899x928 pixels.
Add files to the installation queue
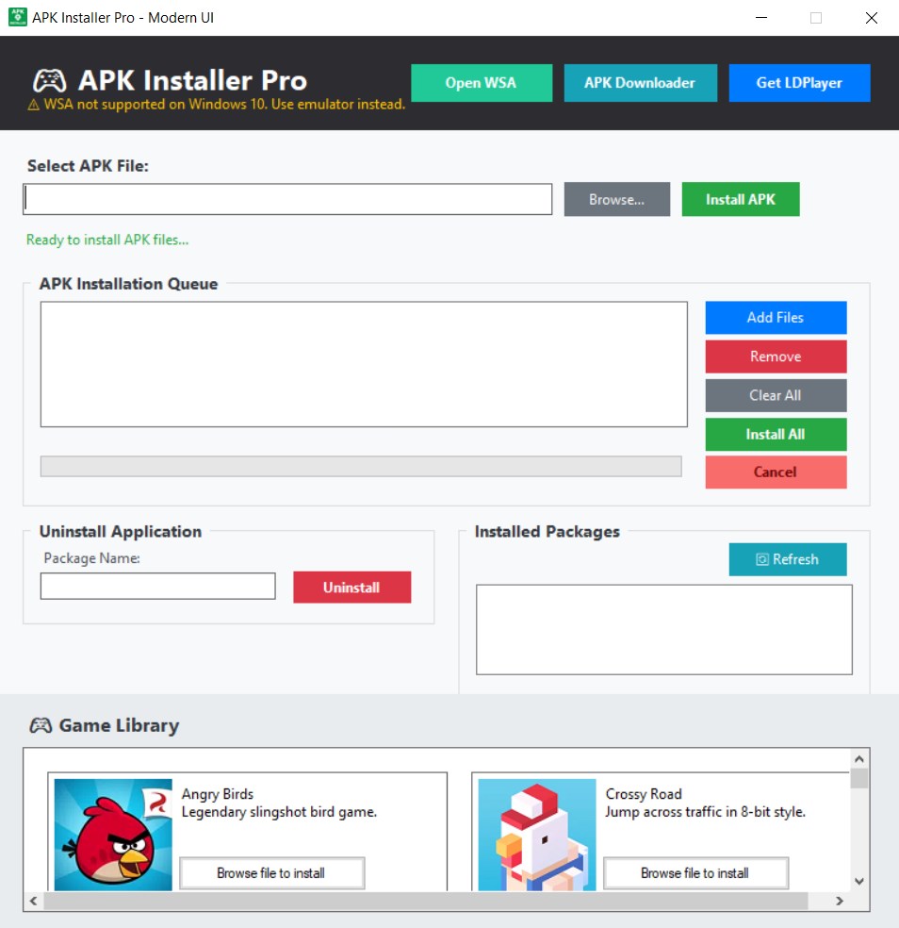point(776,318)
